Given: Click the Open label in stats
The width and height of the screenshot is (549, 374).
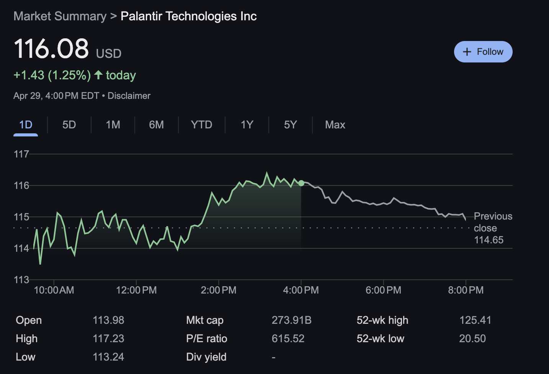Looking at the screenshot, I should (29, 320).
